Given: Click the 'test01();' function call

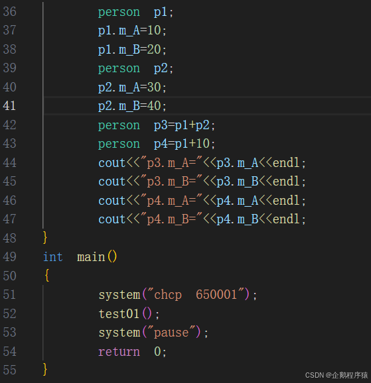Looking at the screenshot, I should [x=129, y=314].
